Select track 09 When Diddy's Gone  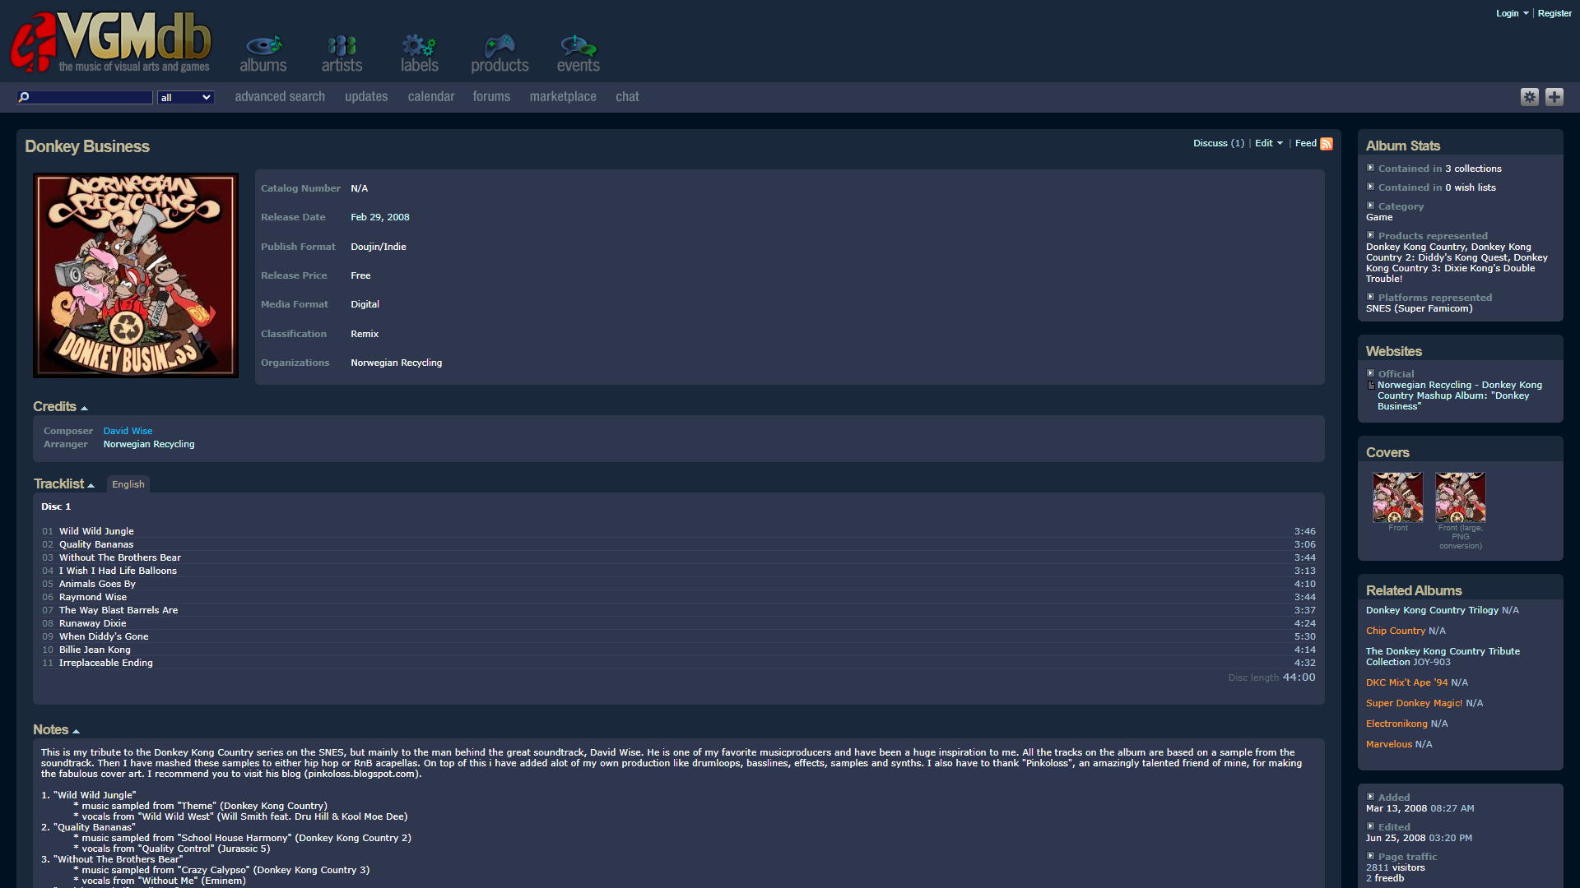pos(104,636)
